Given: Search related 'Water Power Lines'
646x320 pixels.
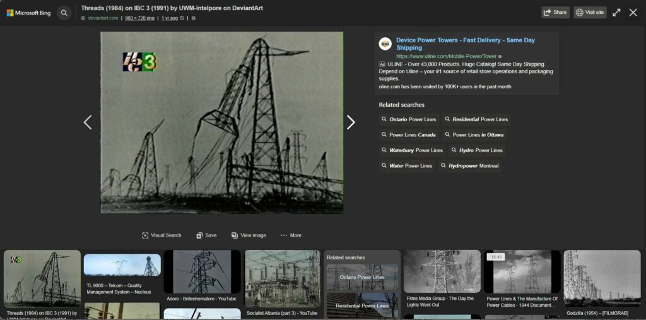Looking at the screenshot, I should (x=407, y=166).
